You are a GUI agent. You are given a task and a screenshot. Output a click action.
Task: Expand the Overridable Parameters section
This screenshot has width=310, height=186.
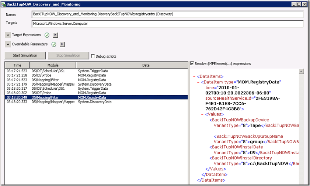(x=8, y=44)
